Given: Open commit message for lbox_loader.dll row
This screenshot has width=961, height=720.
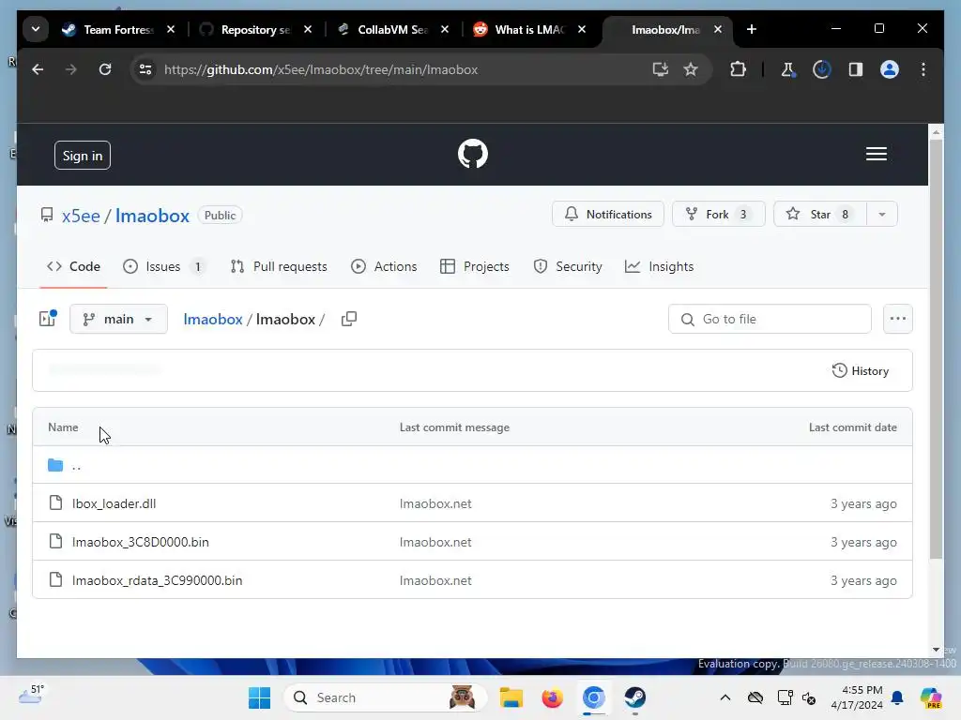Looking at the screenshot, I should (x=435, y=503).
